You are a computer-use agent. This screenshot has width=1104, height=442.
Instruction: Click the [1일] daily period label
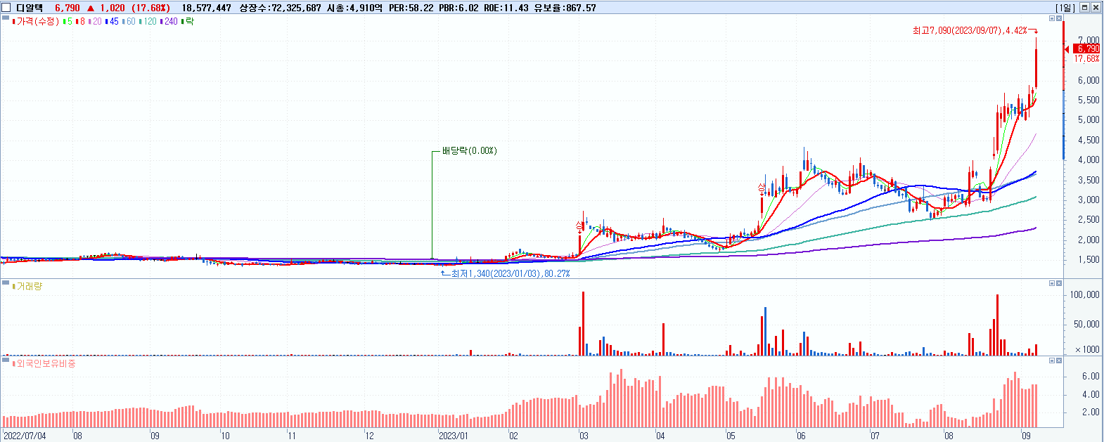pos(1065,8)
